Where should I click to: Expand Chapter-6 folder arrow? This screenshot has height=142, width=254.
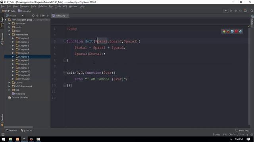coord(13,57)
